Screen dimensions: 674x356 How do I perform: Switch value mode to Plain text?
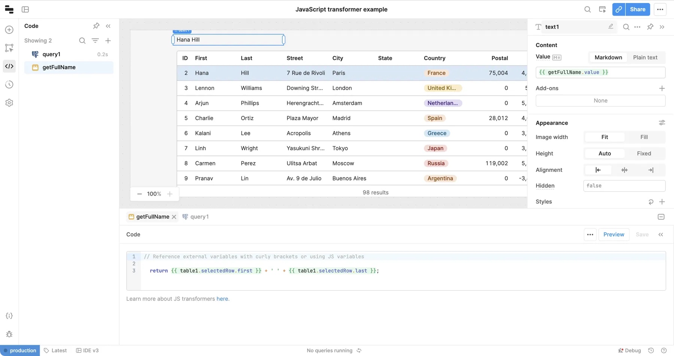(x=645, y=58)
